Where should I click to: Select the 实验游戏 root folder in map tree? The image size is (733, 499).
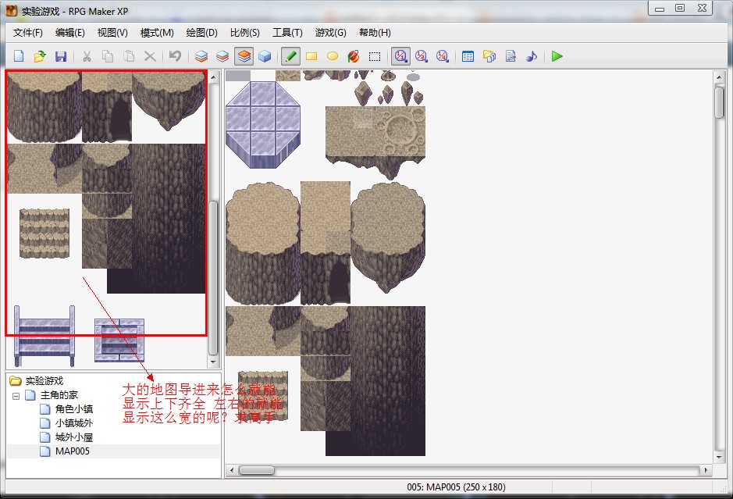click(44, 380)
